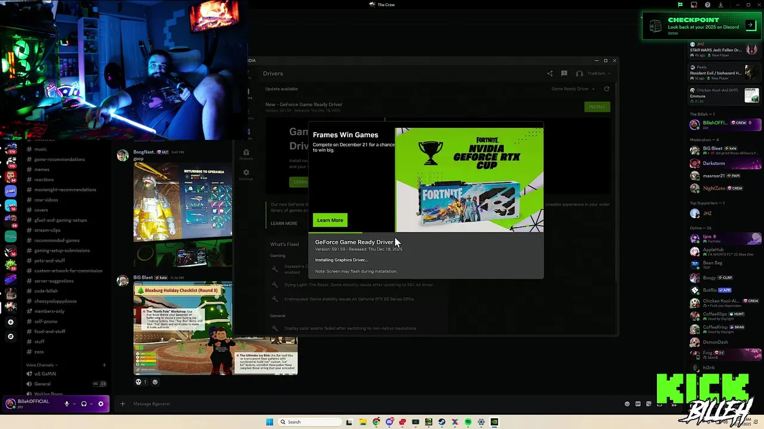Click BillehOFFICIAL in the member list
This screenshot has width=764, height=429.
point(724,125)
